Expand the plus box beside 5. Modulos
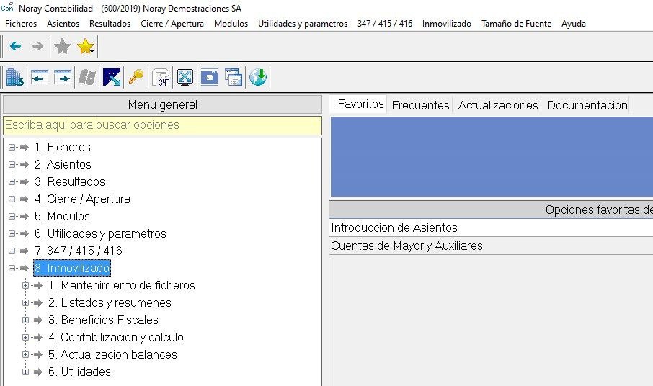This screenshot has width=653, height=386. (12, 216)
